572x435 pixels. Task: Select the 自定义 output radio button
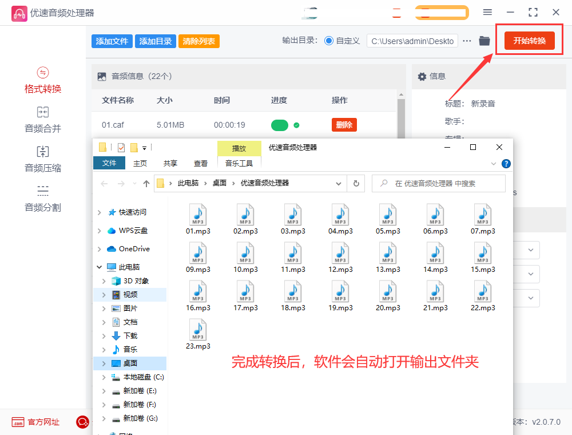coord(329,41)
